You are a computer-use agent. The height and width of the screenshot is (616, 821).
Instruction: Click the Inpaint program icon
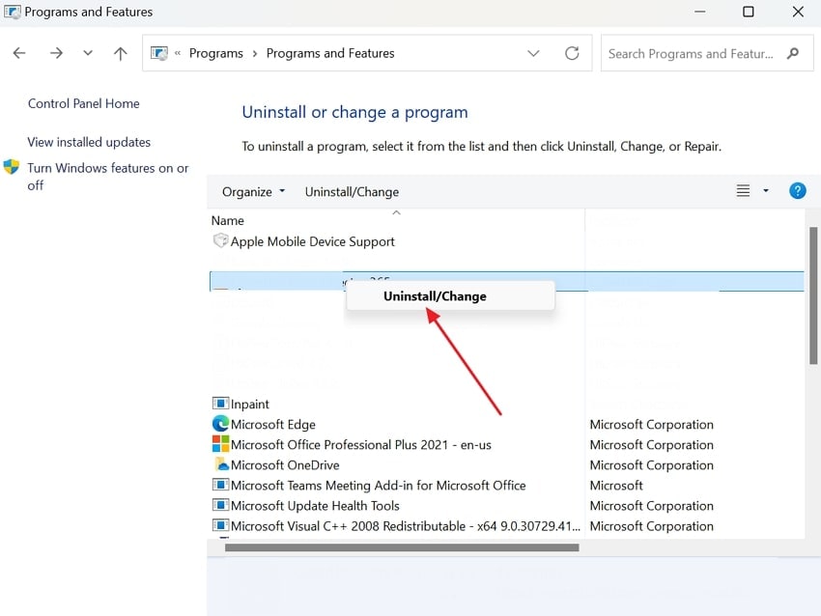point(220,404)
